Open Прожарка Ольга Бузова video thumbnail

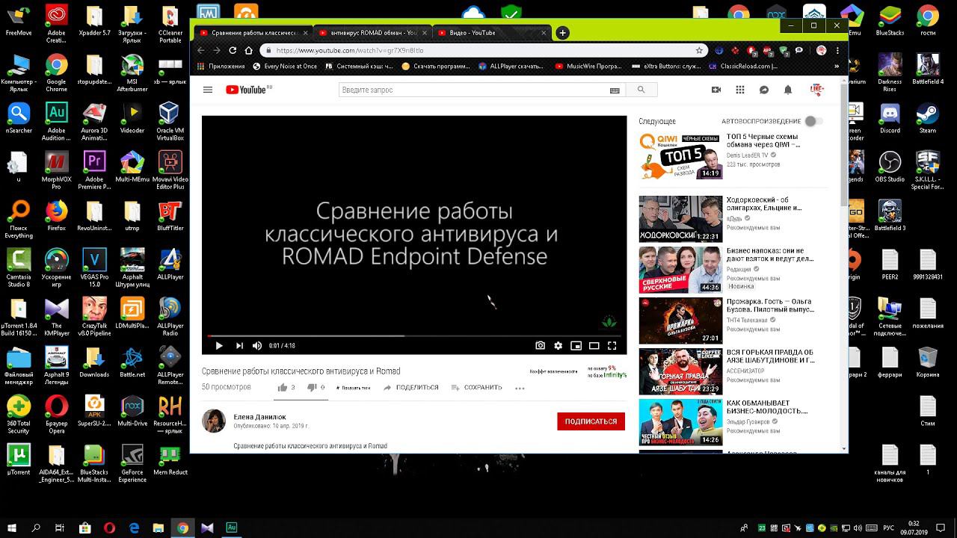(680, 321)
